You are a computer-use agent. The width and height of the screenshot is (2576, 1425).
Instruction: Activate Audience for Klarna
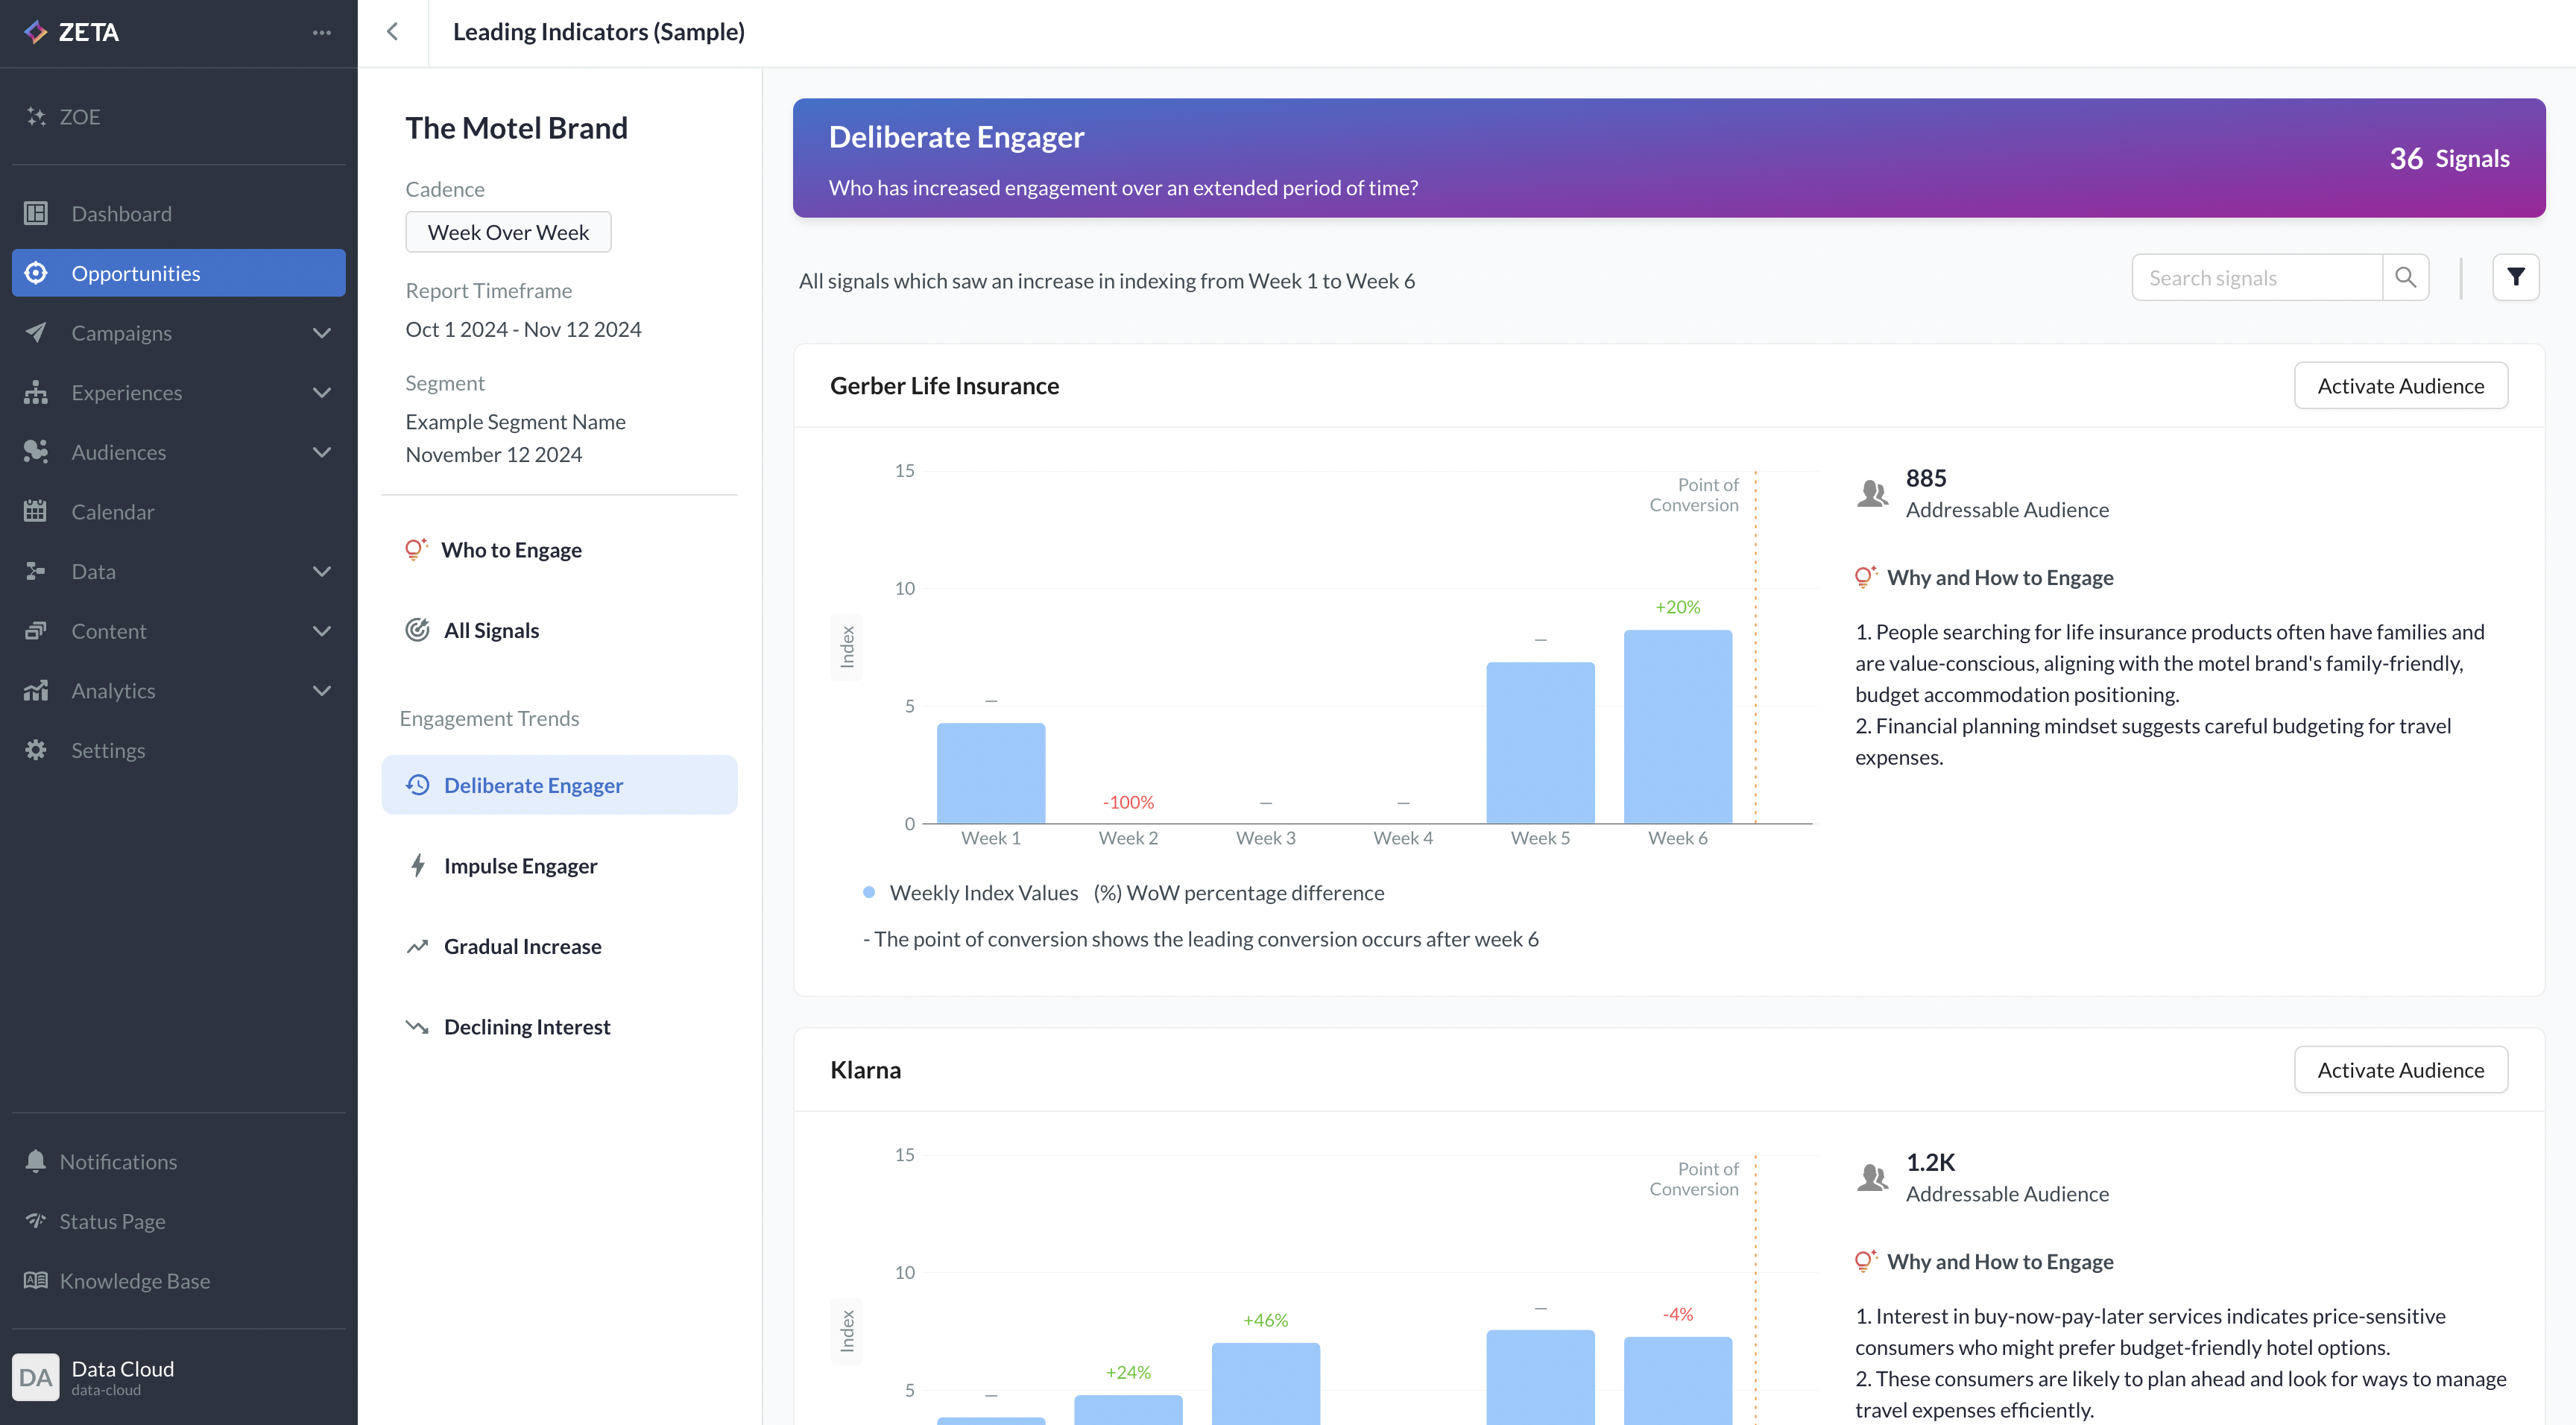click(x=2400, y=1070)
